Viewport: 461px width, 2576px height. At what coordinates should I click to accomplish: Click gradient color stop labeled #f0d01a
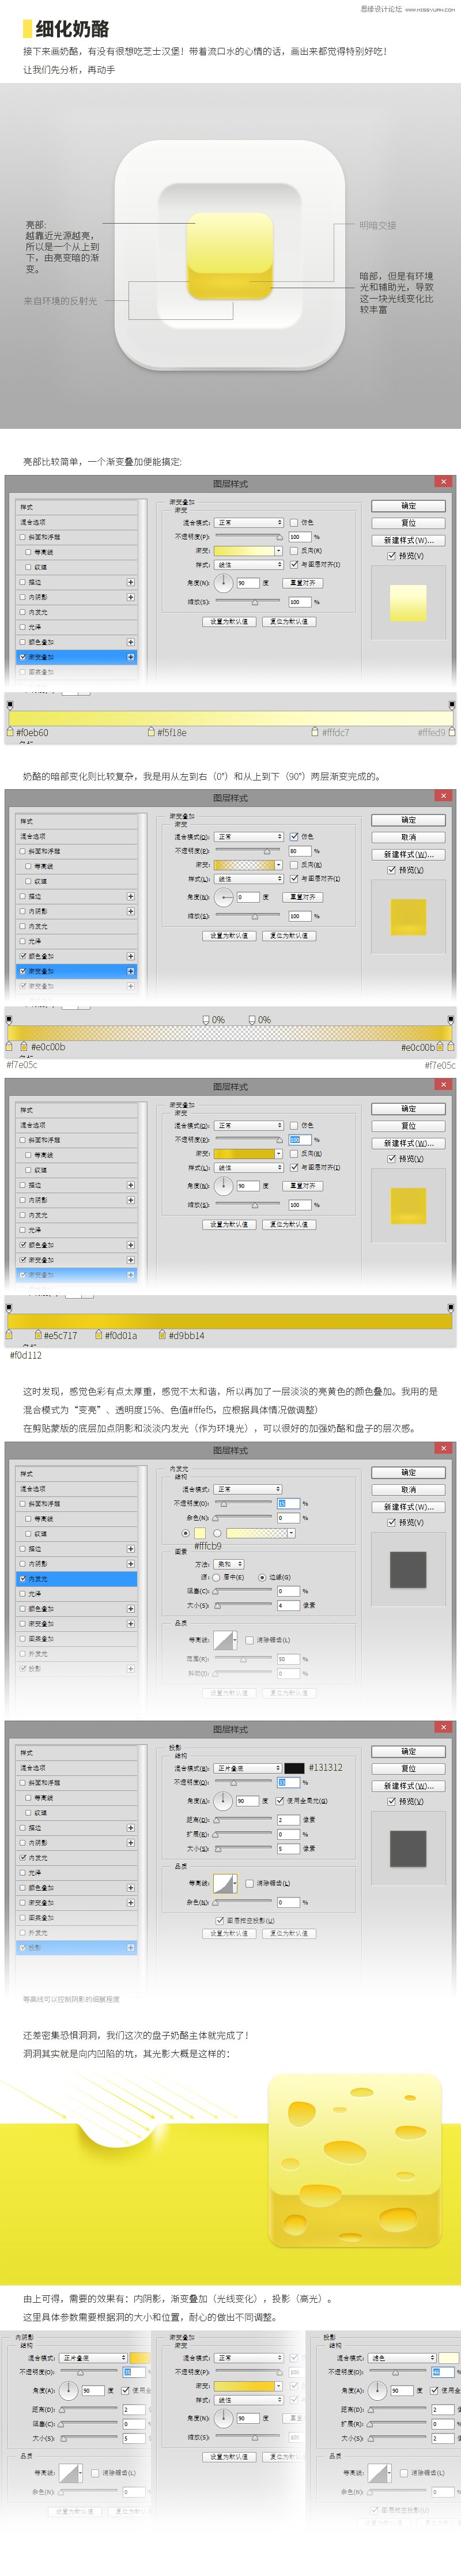click(x=99, y=1335)
